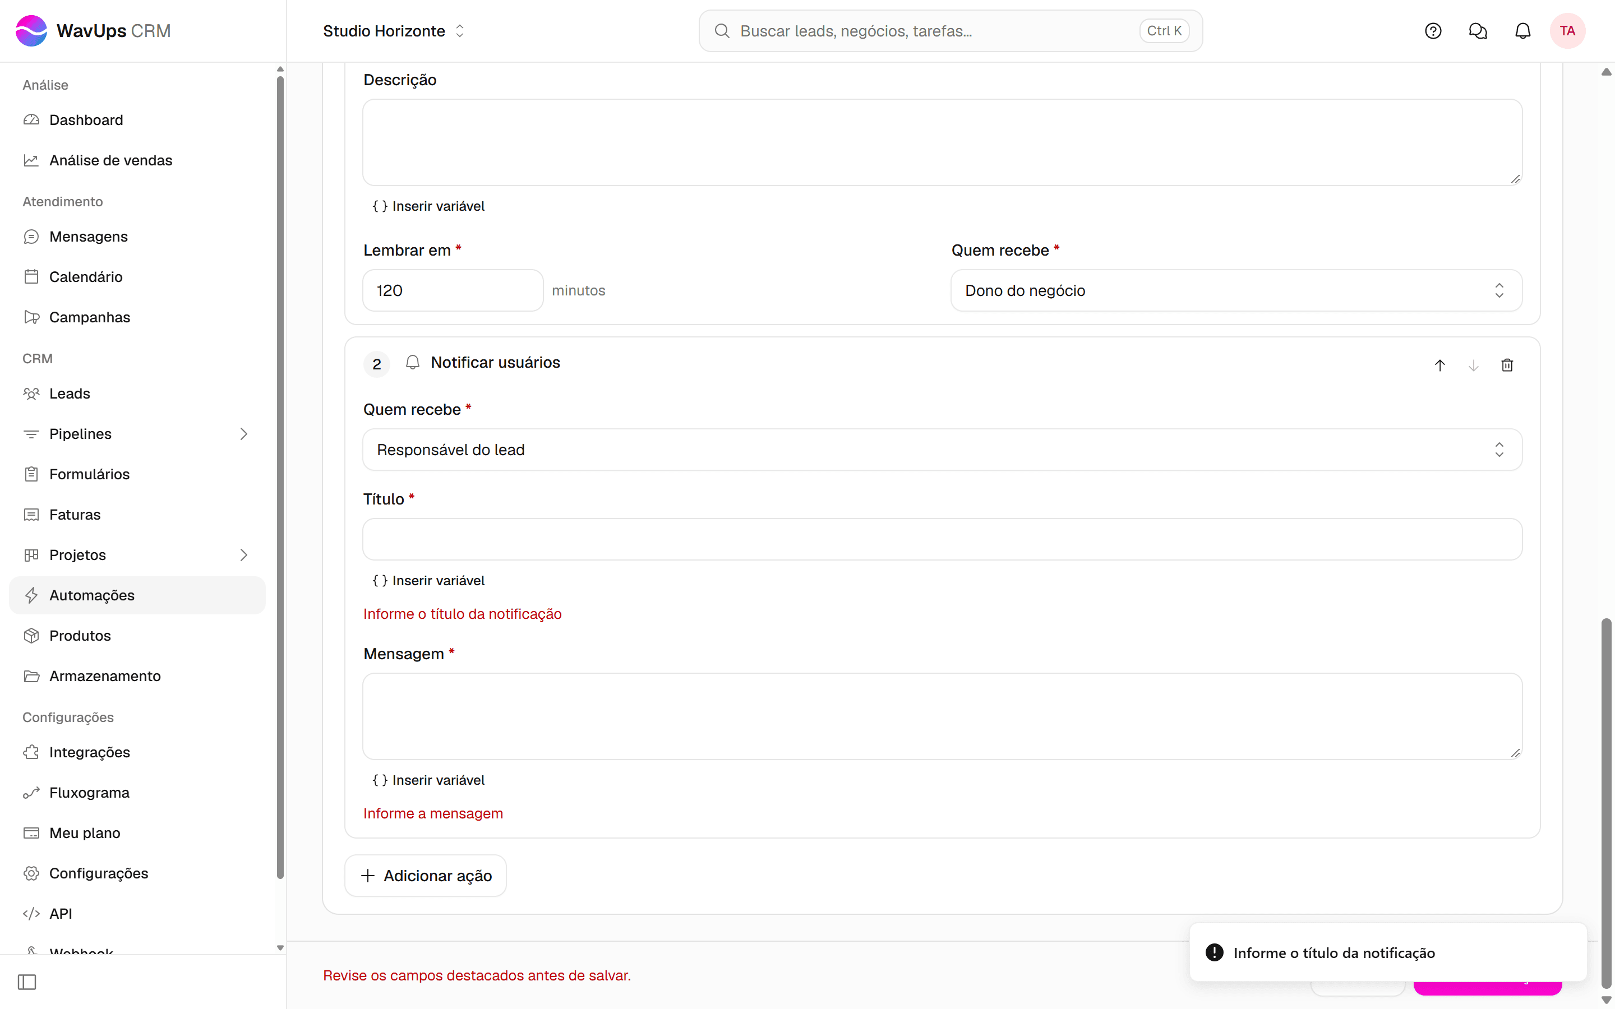Focus the Descrição text area
This screenshot has width=1615, height=1009.
pyautogui.click(x=942, y=142)
